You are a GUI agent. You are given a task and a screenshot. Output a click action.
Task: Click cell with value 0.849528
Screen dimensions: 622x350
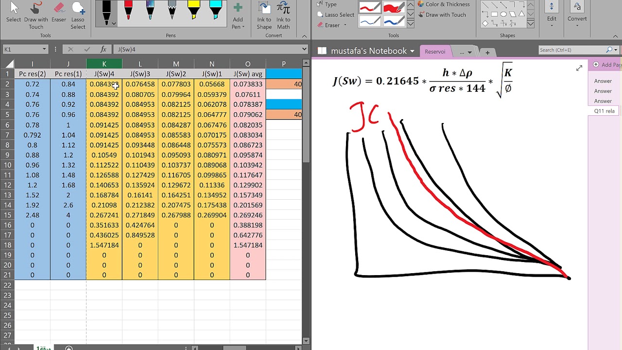(x=140, y=235)
